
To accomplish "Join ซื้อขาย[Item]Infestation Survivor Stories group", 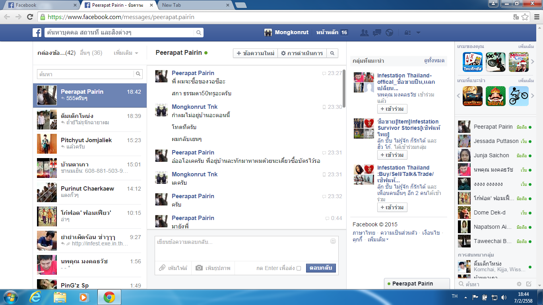I will pos(392,155).
